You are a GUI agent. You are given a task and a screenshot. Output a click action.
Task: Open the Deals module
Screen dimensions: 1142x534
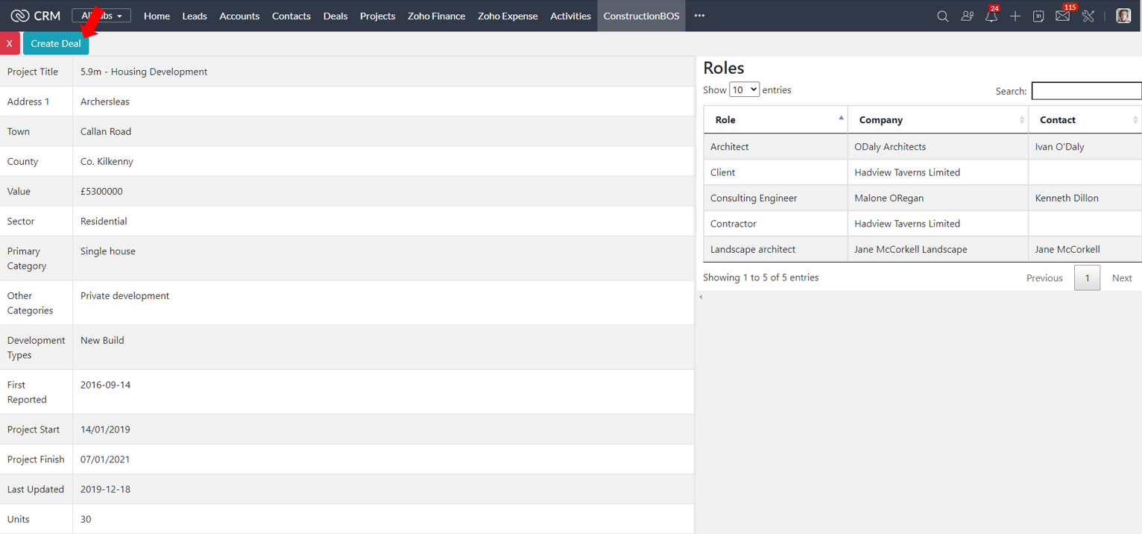click(x=335, y=16)
